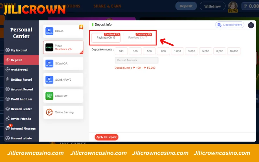Choose the GCashQR payment option
The width and height of the screenshot is (259, 162).
63,64
